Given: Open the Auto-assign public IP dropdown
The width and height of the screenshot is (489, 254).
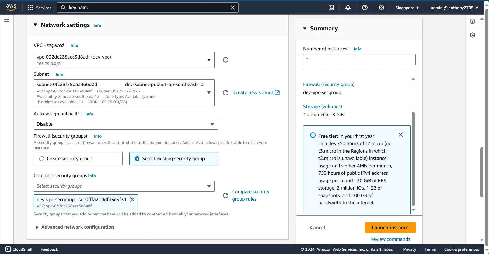Looking at the screenshot, I should (x=125, y=124).
